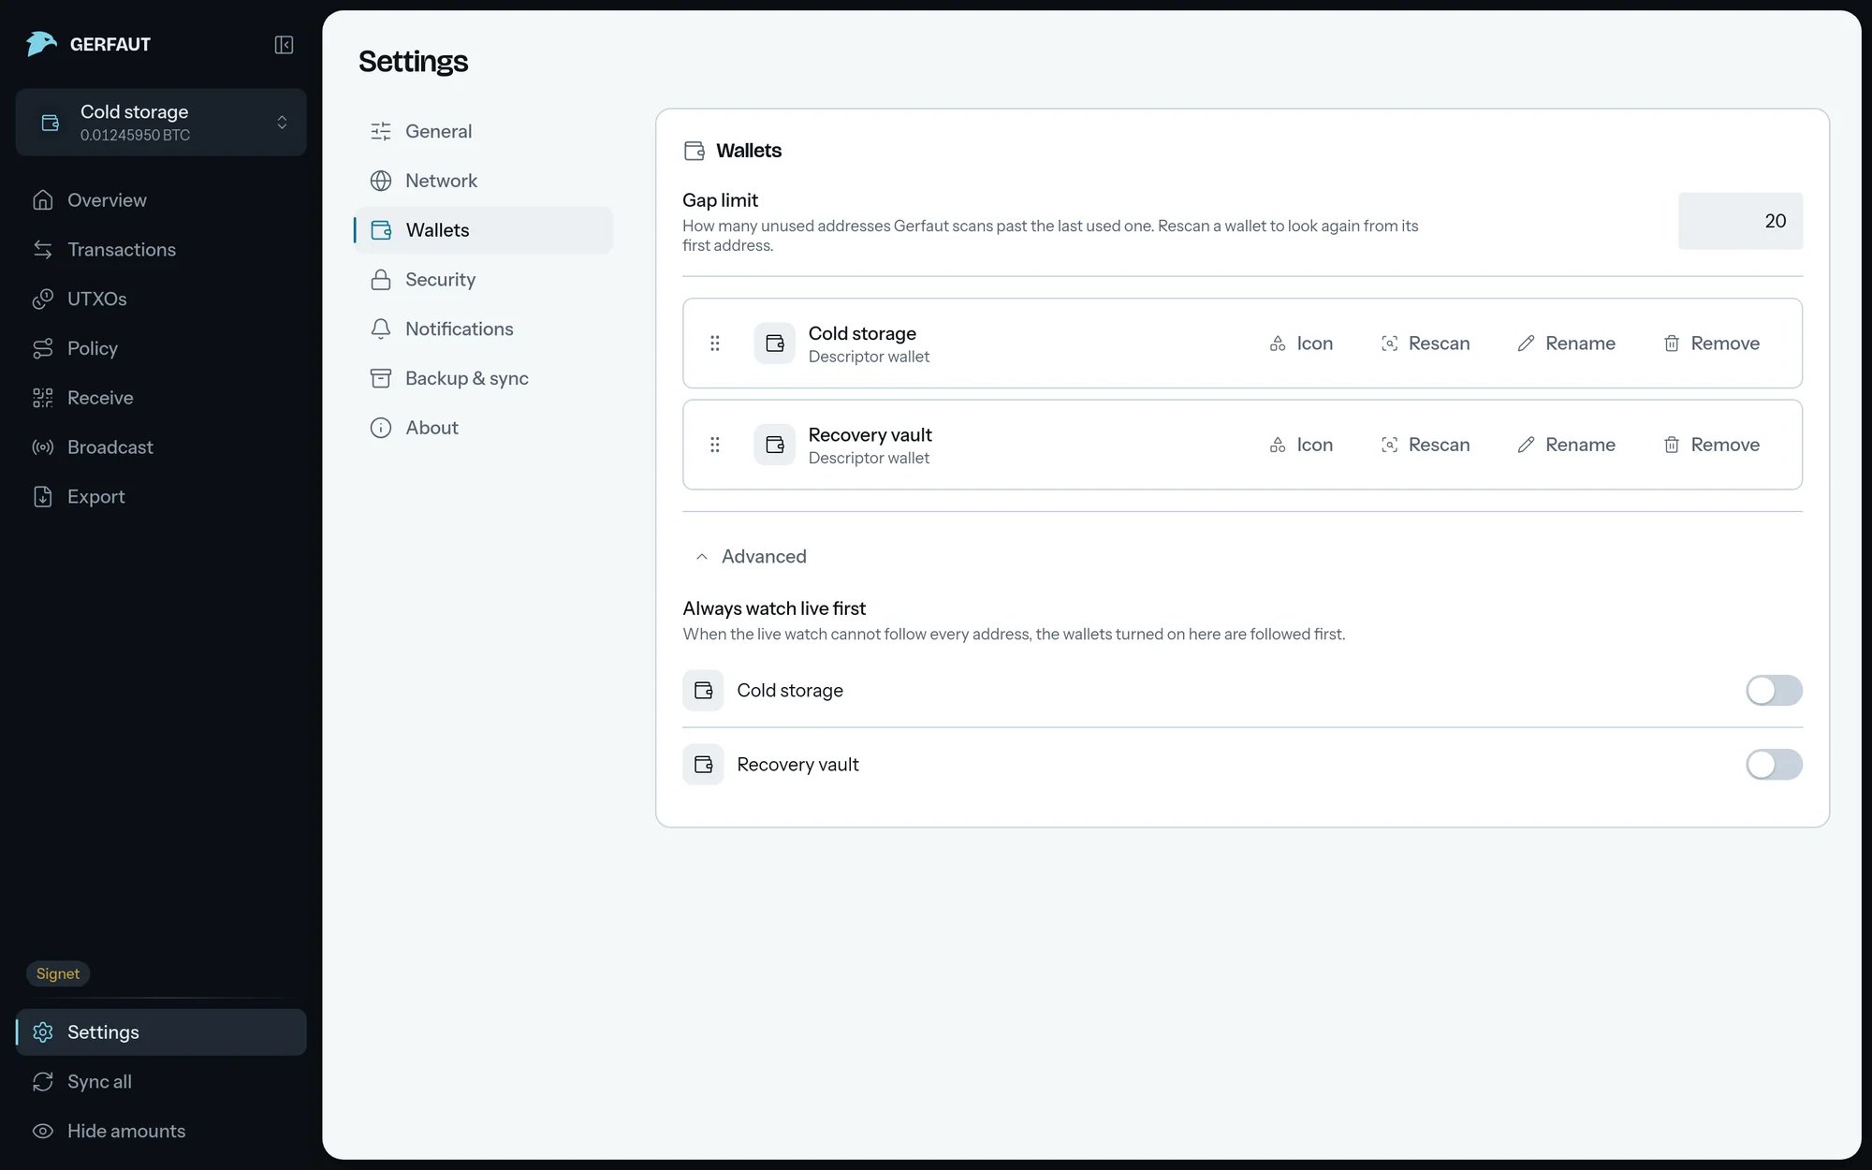The width and height of the screenshot is (1872, 1170).
Task: Click the Settings gear icon
Action: (x=43, y=1032)
